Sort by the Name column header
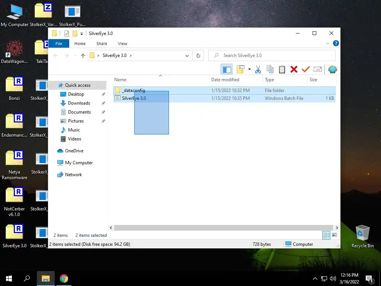The height and width of the screenshot is (286, 381). point(161,80)
